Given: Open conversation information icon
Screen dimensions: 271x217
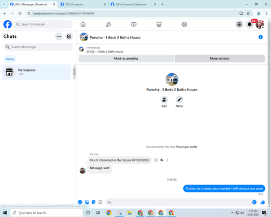Looking at the screenshot, I should (x=261, y=37).
